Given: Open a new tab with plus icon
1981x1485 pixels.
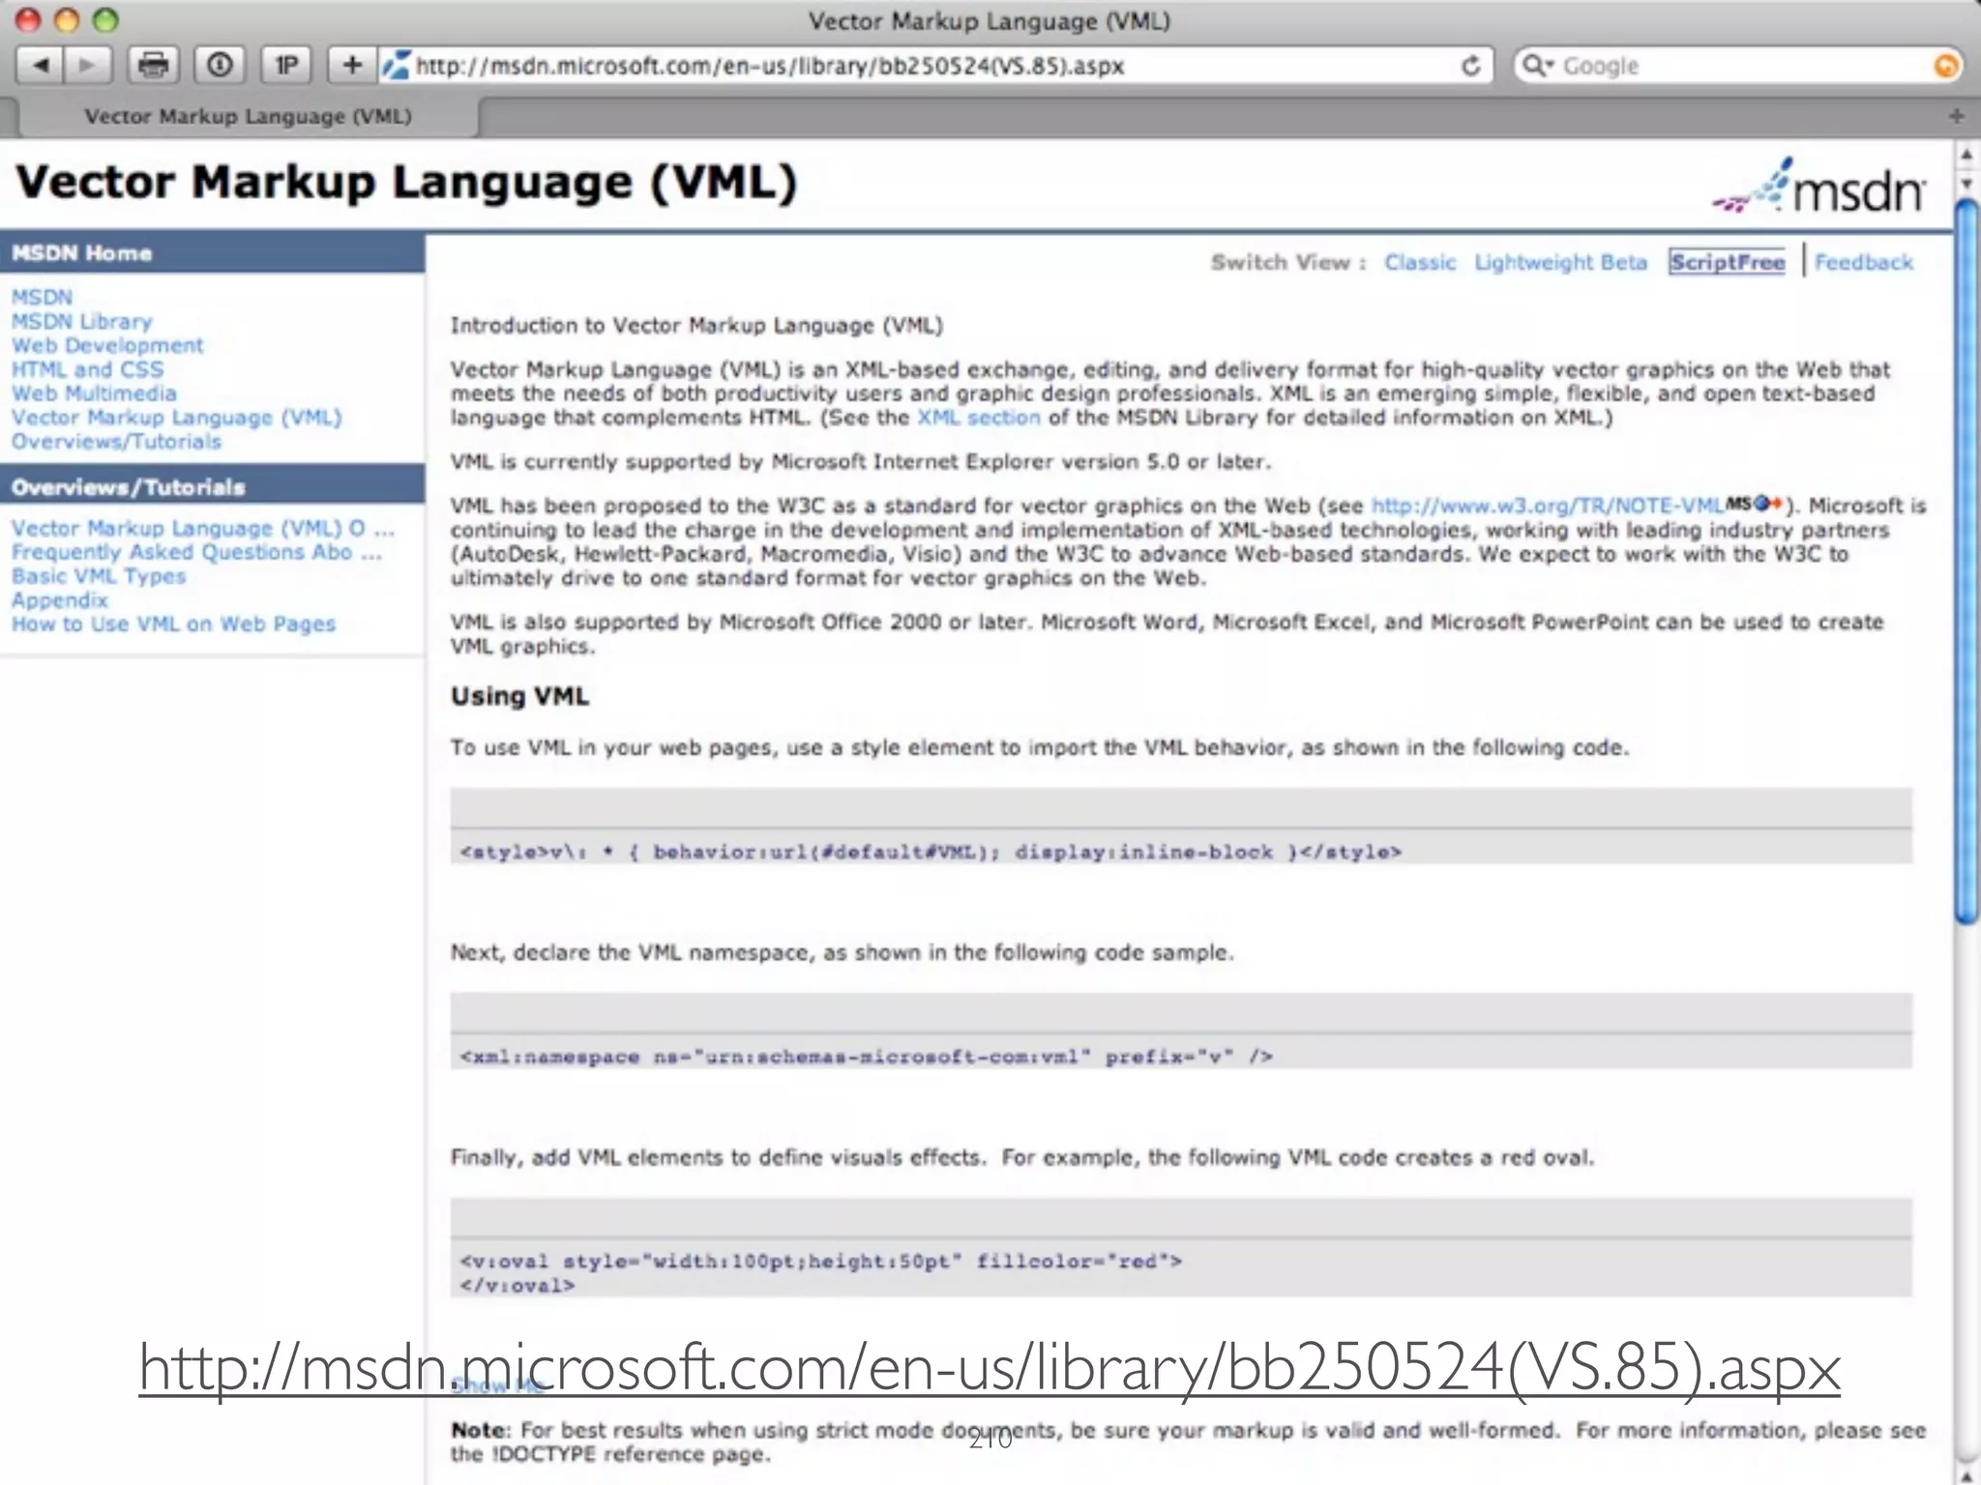Looking at the screenshot, I should [1956, 116].
